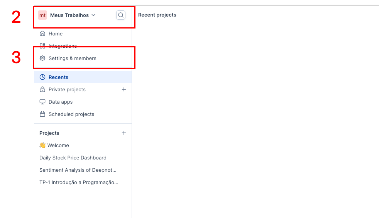This screenshot has height=218, width=379.
Task: Click the Scheduled projects calendar icon
Action: pyautogui.click(x=42, y=114)
